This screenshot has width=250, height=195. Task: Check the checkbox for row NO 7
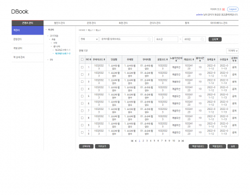[x=82, y=110]
